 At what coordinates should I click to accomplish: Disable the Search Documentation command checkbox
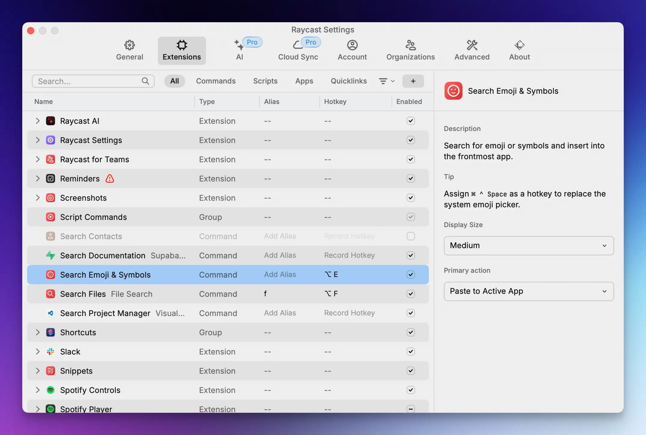pyautogui.click(x=411, y=255)
